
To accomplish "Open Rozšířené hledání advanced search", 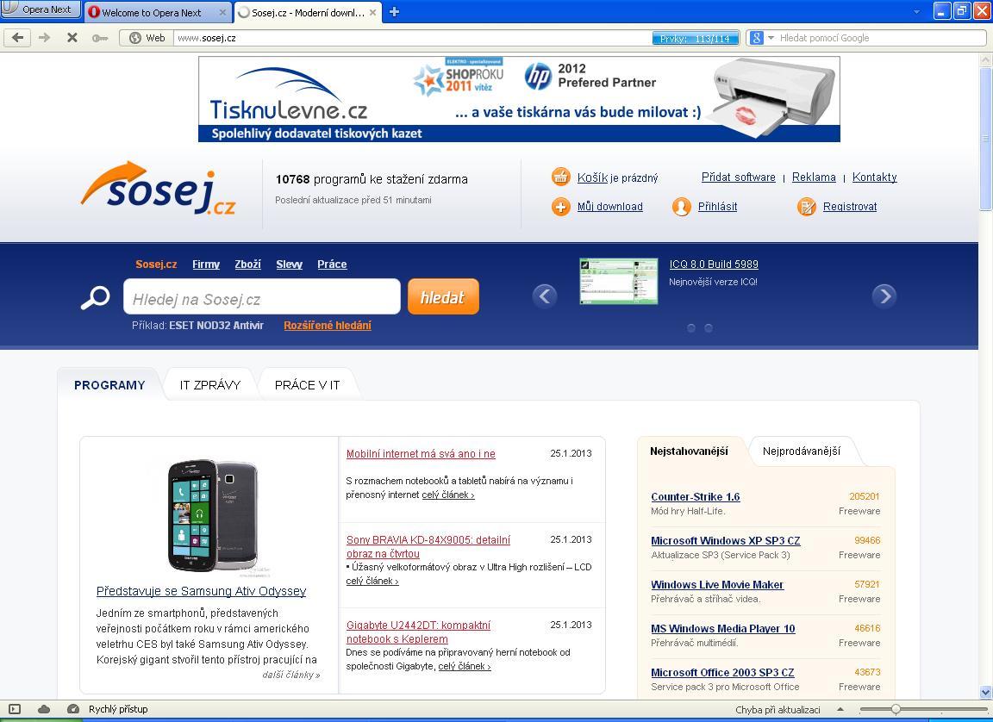I will (x=328, y=326).
